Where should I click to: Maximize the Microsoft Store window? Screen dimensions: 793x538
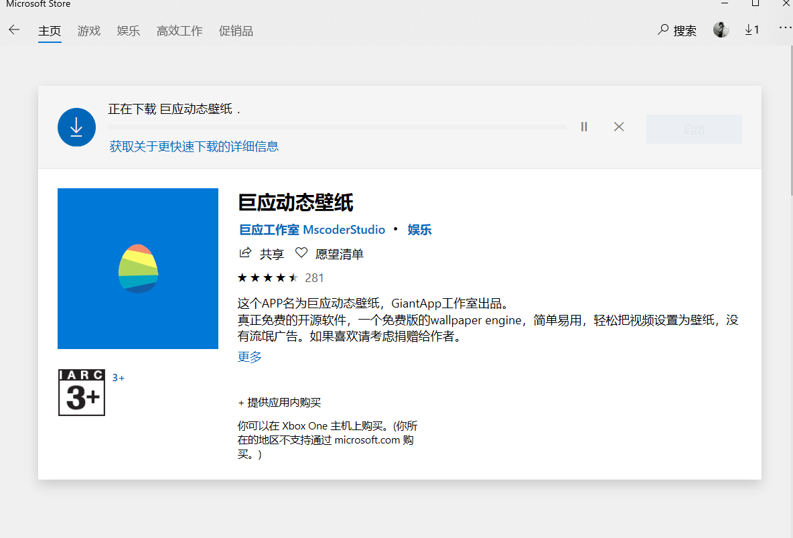click(755, 3)
